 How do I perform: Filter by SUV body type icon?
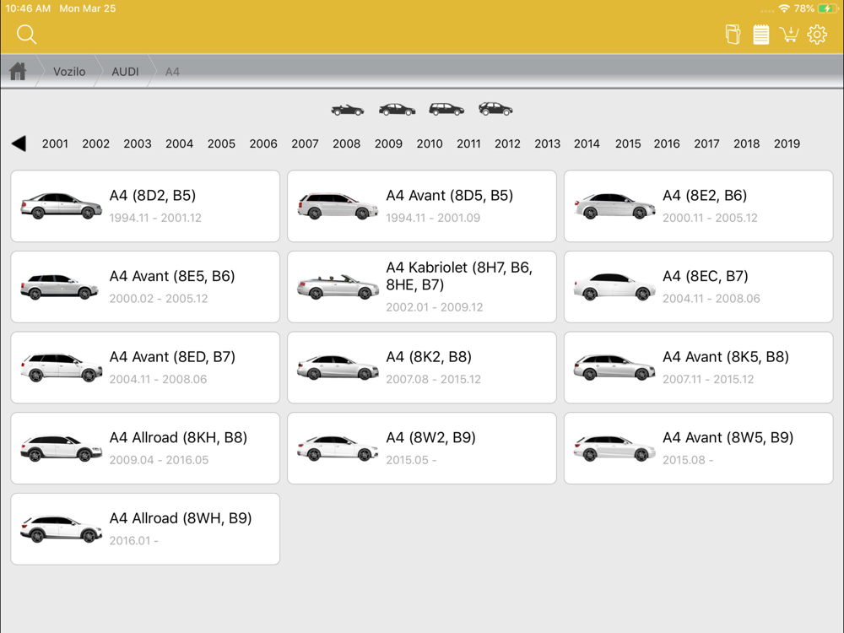point(495,109)
